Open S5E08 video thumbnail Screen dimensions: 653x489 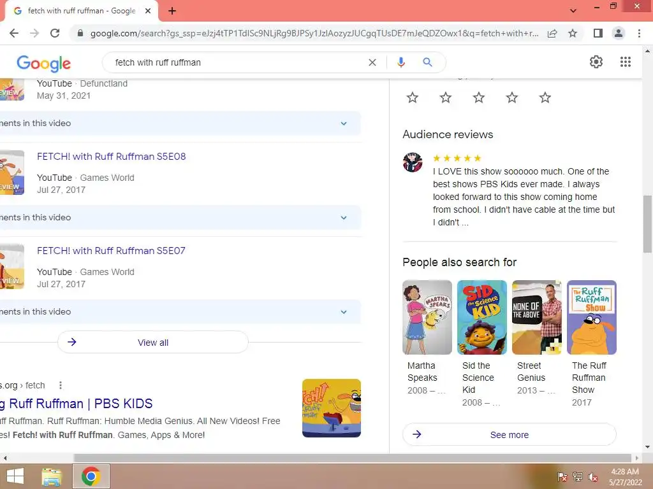pyautogui.click(x=11, y=173)
